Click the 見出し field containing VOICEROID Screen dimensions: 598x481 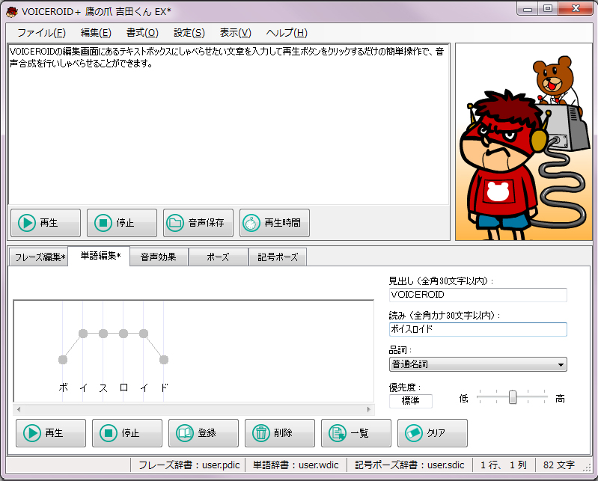pyautogui.click(x=478, y=295)
